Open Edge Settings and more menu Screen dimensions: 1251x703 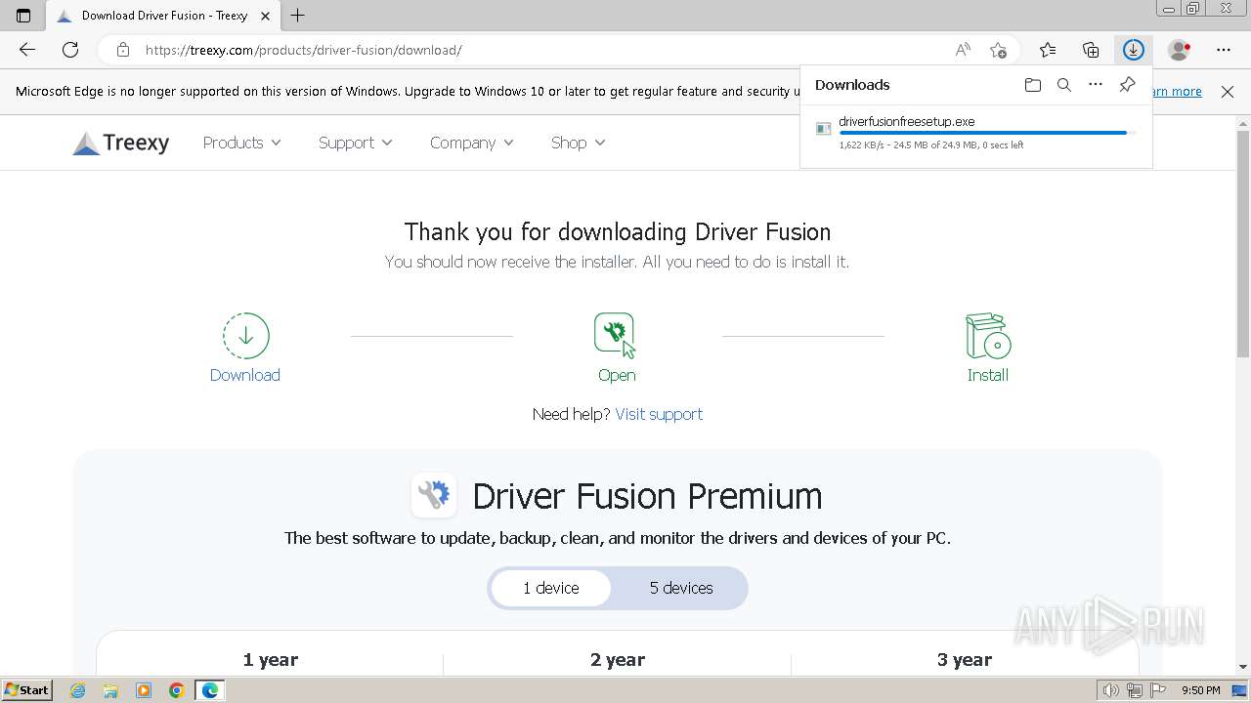1224,50
